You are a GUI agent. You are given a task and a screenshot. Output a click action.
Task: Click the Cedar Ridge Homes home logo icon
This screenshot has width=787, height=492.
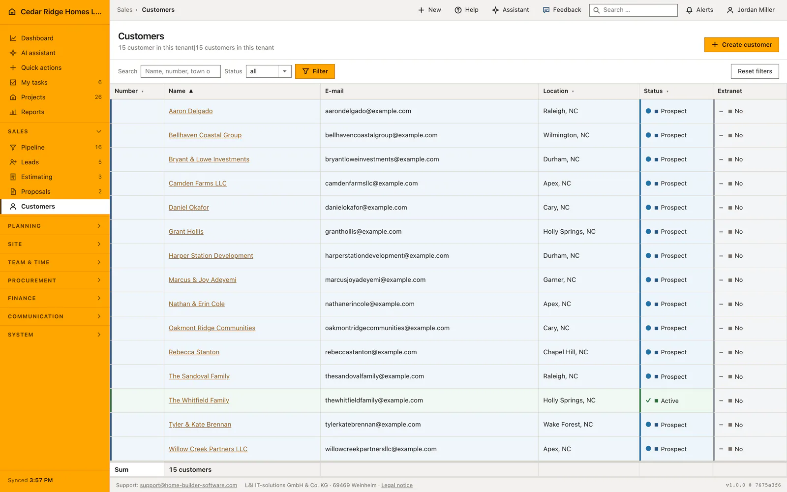click(x=12, y=12)
